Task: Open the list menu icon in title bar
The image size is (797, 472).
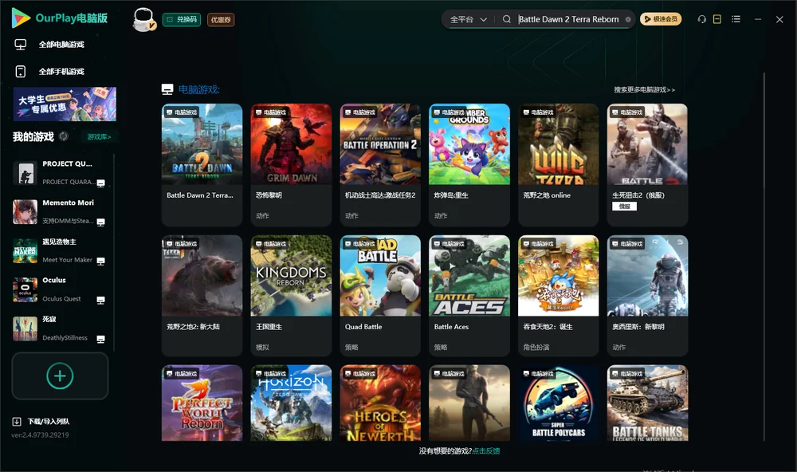Action: coord(736,19)
